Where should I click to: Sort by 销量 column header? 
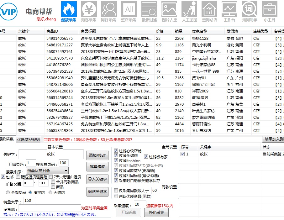click(x=182, y=31)
